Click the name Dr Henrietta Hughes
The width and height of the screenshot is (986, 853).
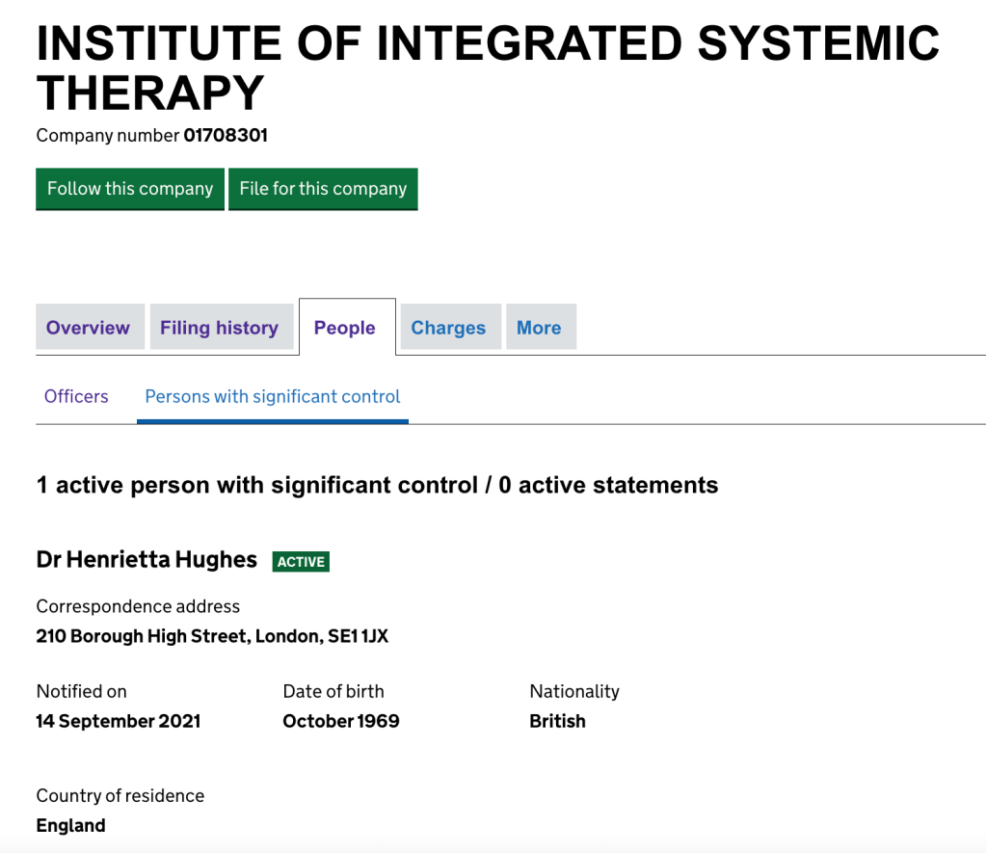[147, 560]
